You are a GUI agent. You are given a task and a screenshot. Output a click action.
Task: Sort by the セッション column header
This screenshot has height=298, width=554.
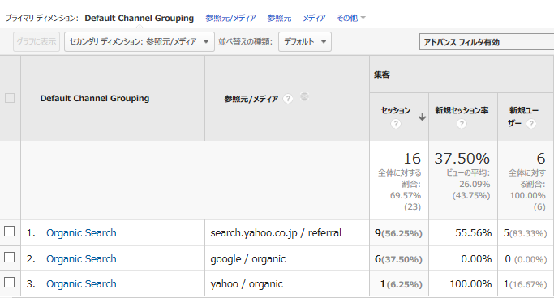click(396, 110)
